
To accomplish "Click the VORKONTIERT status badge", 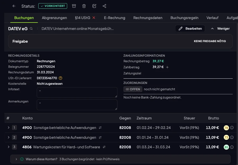I will [53, 6].
